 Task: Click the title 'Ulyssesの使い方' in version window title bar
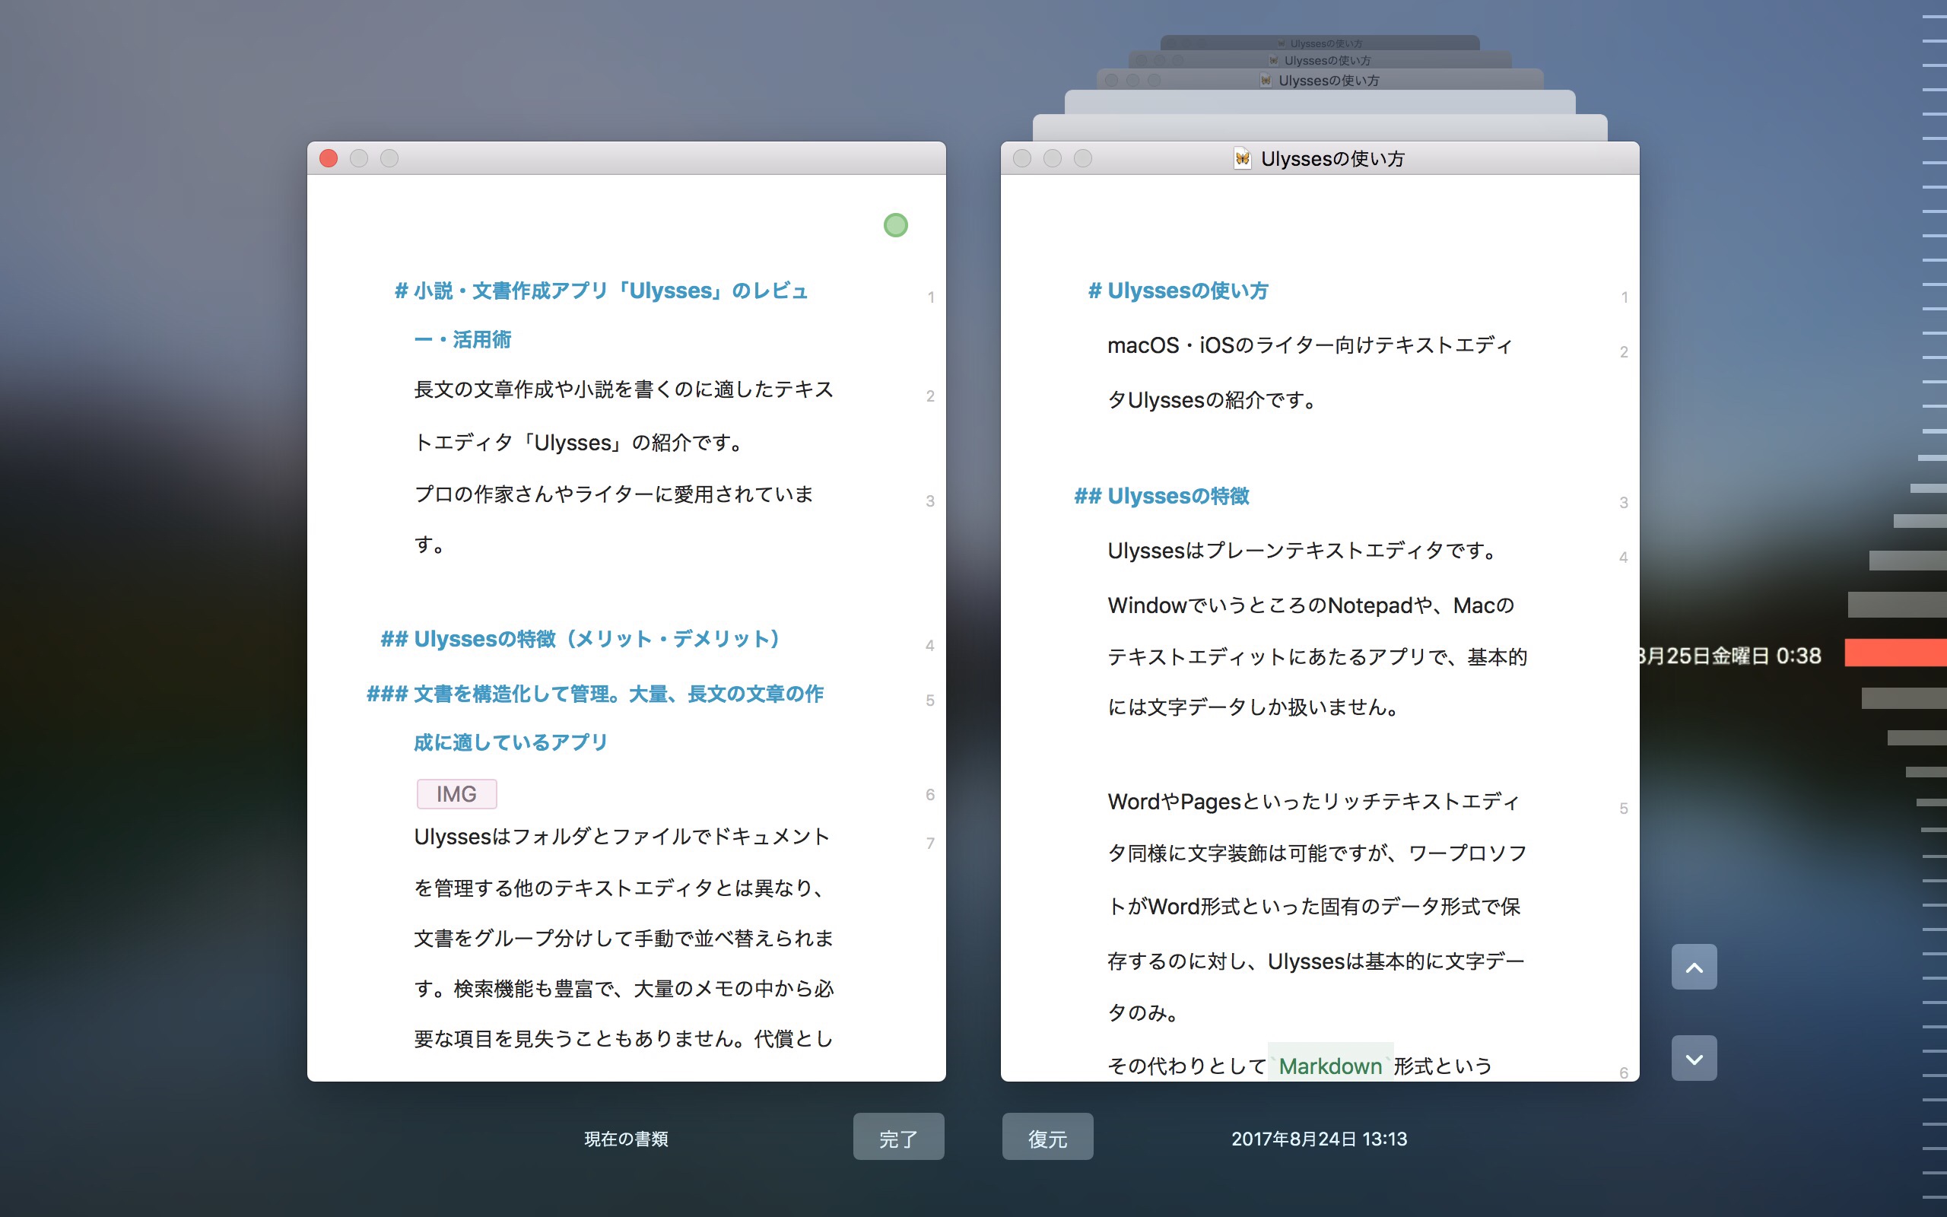1332,158
